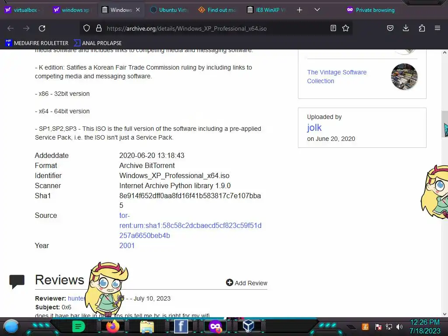Open Firefox from the taskbar
This screenshot has width=448, height=336.
pos(113,326)
